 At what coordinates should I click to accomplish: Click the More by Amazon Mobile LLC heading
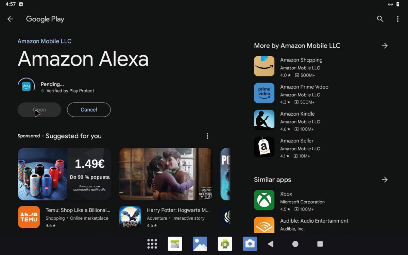point(297,46)
